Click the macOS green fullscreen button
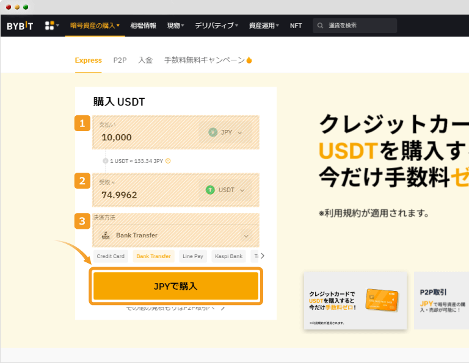Screen dimensions: 469x363 [x=26, y=7]
